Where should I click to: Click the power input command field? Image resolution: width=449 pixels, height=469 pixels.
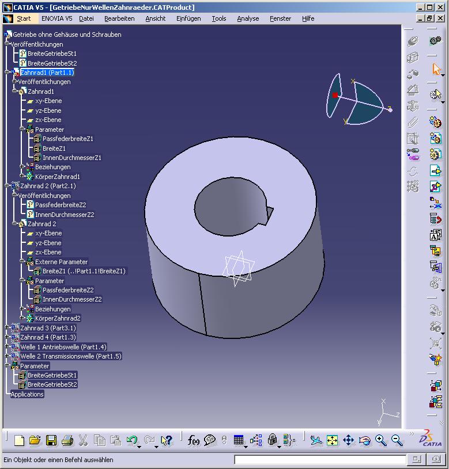tap(320, 459)
